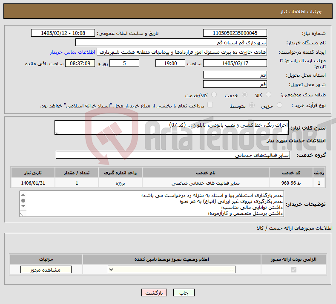The width and height of the screenshot is (336, 304).
Task: Click the service group field سایر فعالیت‌های خدماتی
Action: pos(173,155)
